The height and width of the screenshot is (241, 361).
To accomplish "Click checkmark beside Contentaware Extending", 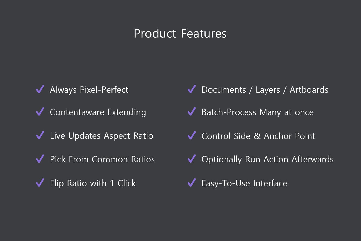I will pyautogui.click(x=40, y=112).
